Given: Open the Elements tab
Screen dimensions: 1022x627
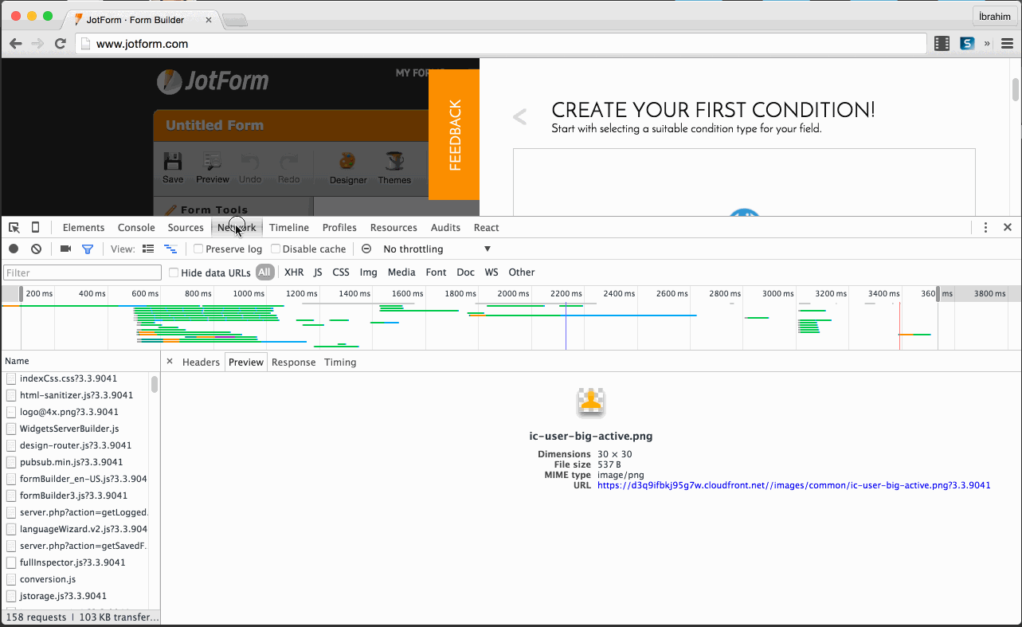Looking at the screenshot, I should 84,228.
